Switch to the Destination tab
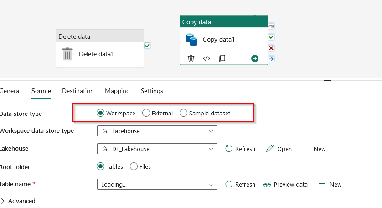This screenshot has height=208, width=382. point(78,91)
